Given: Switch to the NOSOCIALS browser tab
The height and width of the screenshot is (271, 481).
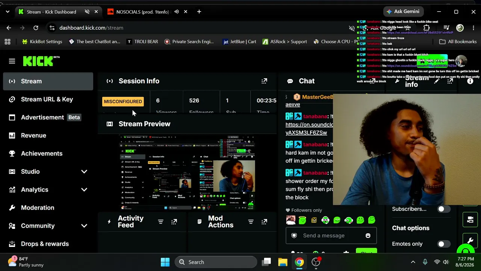Looking at the screenshot, I should point(143,12).
